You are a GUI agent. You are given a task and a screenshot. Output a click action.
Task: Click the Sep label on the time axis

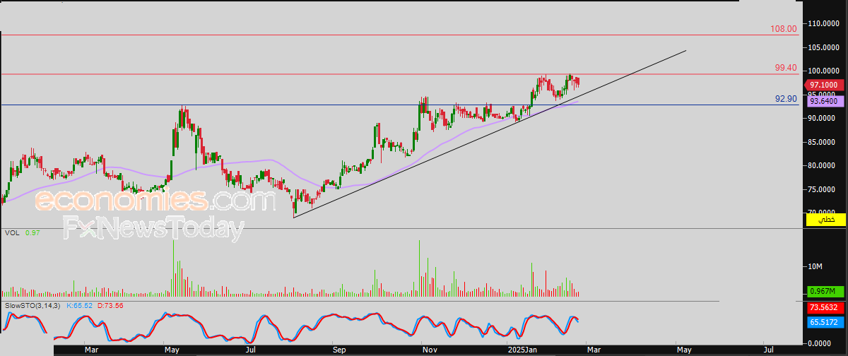click(x=338, y=349)
